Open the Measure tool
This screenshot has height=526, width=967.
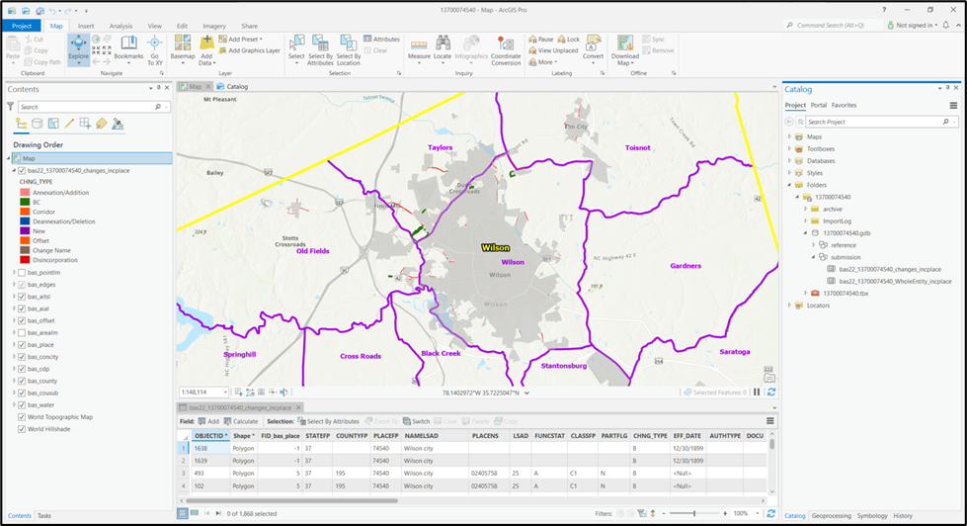click(x=419, y=47)
